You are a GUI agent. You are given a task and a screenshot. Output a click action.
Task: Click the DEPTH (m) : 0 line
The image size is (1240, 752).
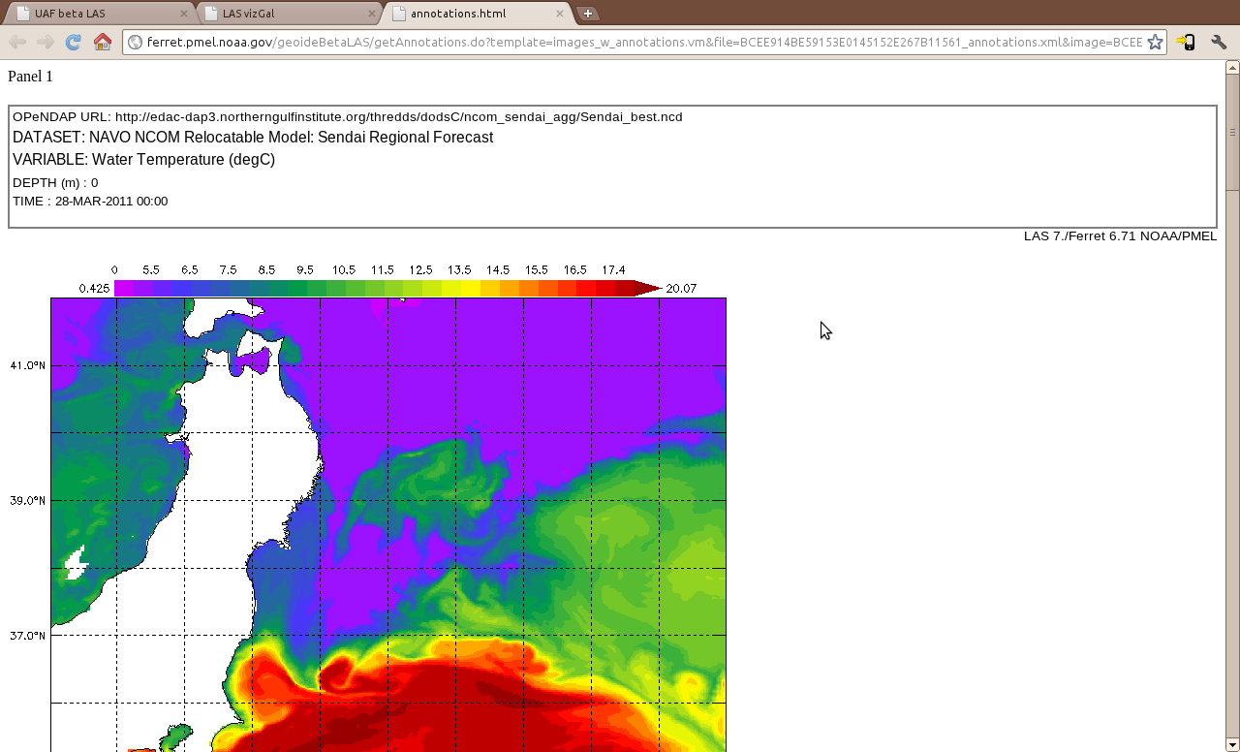pyautogui.click(x=55, y=183)
